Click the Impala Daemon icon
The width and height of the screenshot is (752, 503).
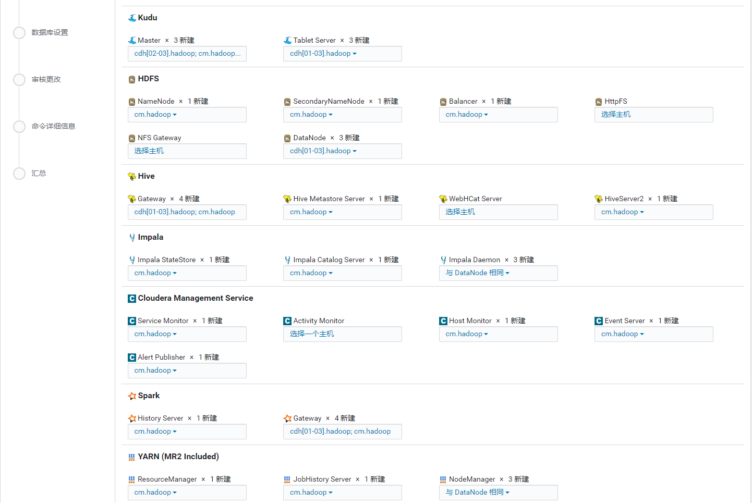(443, 260)
